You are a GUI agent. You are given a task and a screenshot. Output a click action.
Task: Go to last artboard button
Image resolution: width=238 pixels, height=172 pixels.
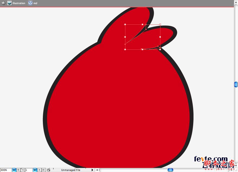pos(44,170)
